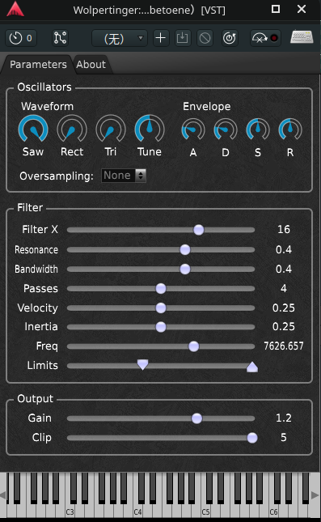Click the Rect waveform knob
The height and width of the screenshot is (522, 321).
pos(72,129)
